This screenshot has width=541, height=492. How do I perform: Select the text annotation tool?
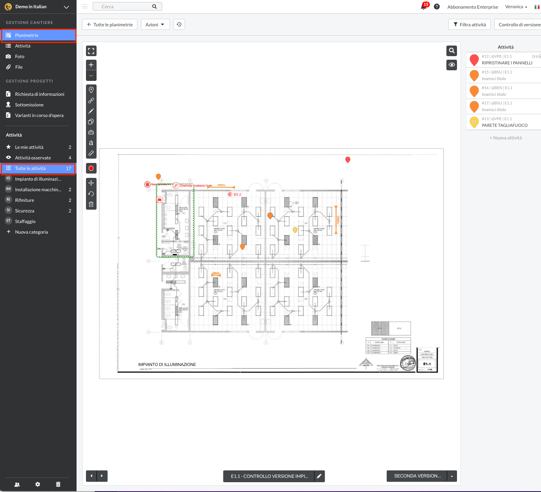click(x=91, y=143)
